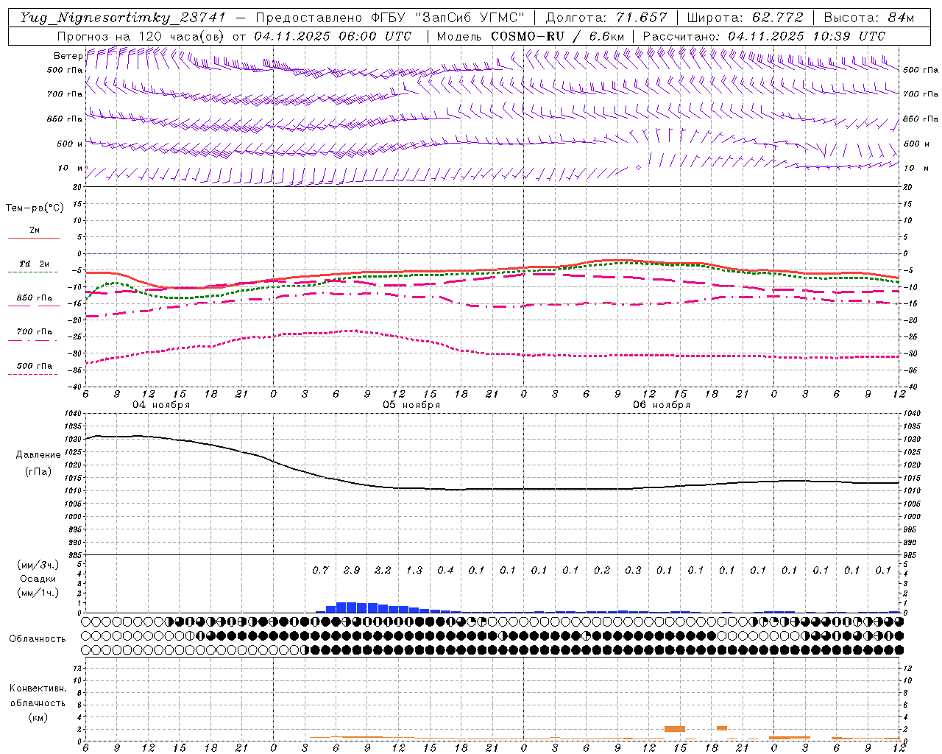Click the '700 гПа' temperature legend label
This screenshot has width=942, height=754.
pos(34,332)
